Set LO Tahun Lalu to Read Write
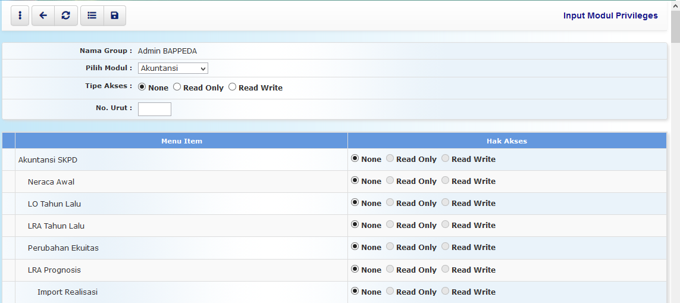The width and height of the screenshot is (680, 303). (446, 202)
